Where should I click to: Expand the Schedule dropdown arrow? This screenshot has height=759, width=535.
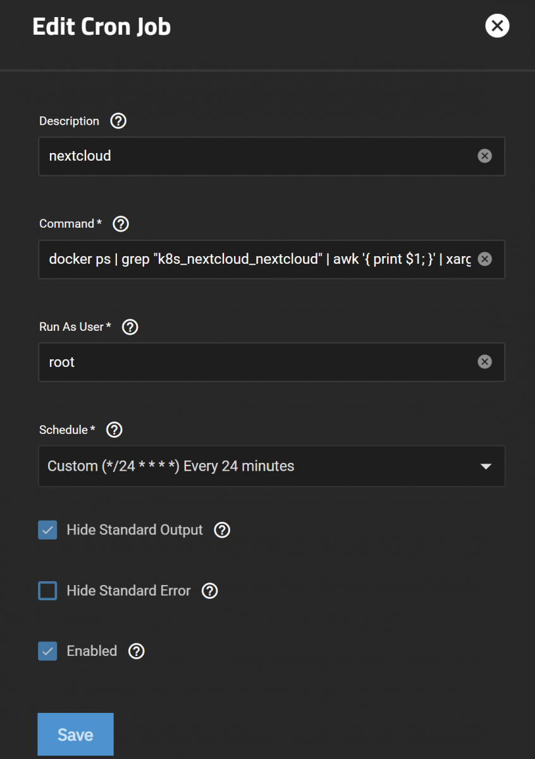[x=486, y=467]
